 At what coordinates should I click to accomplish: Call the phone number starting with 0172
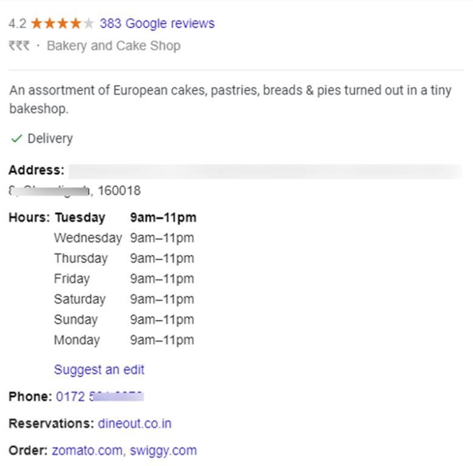click(x=100, y=397)
